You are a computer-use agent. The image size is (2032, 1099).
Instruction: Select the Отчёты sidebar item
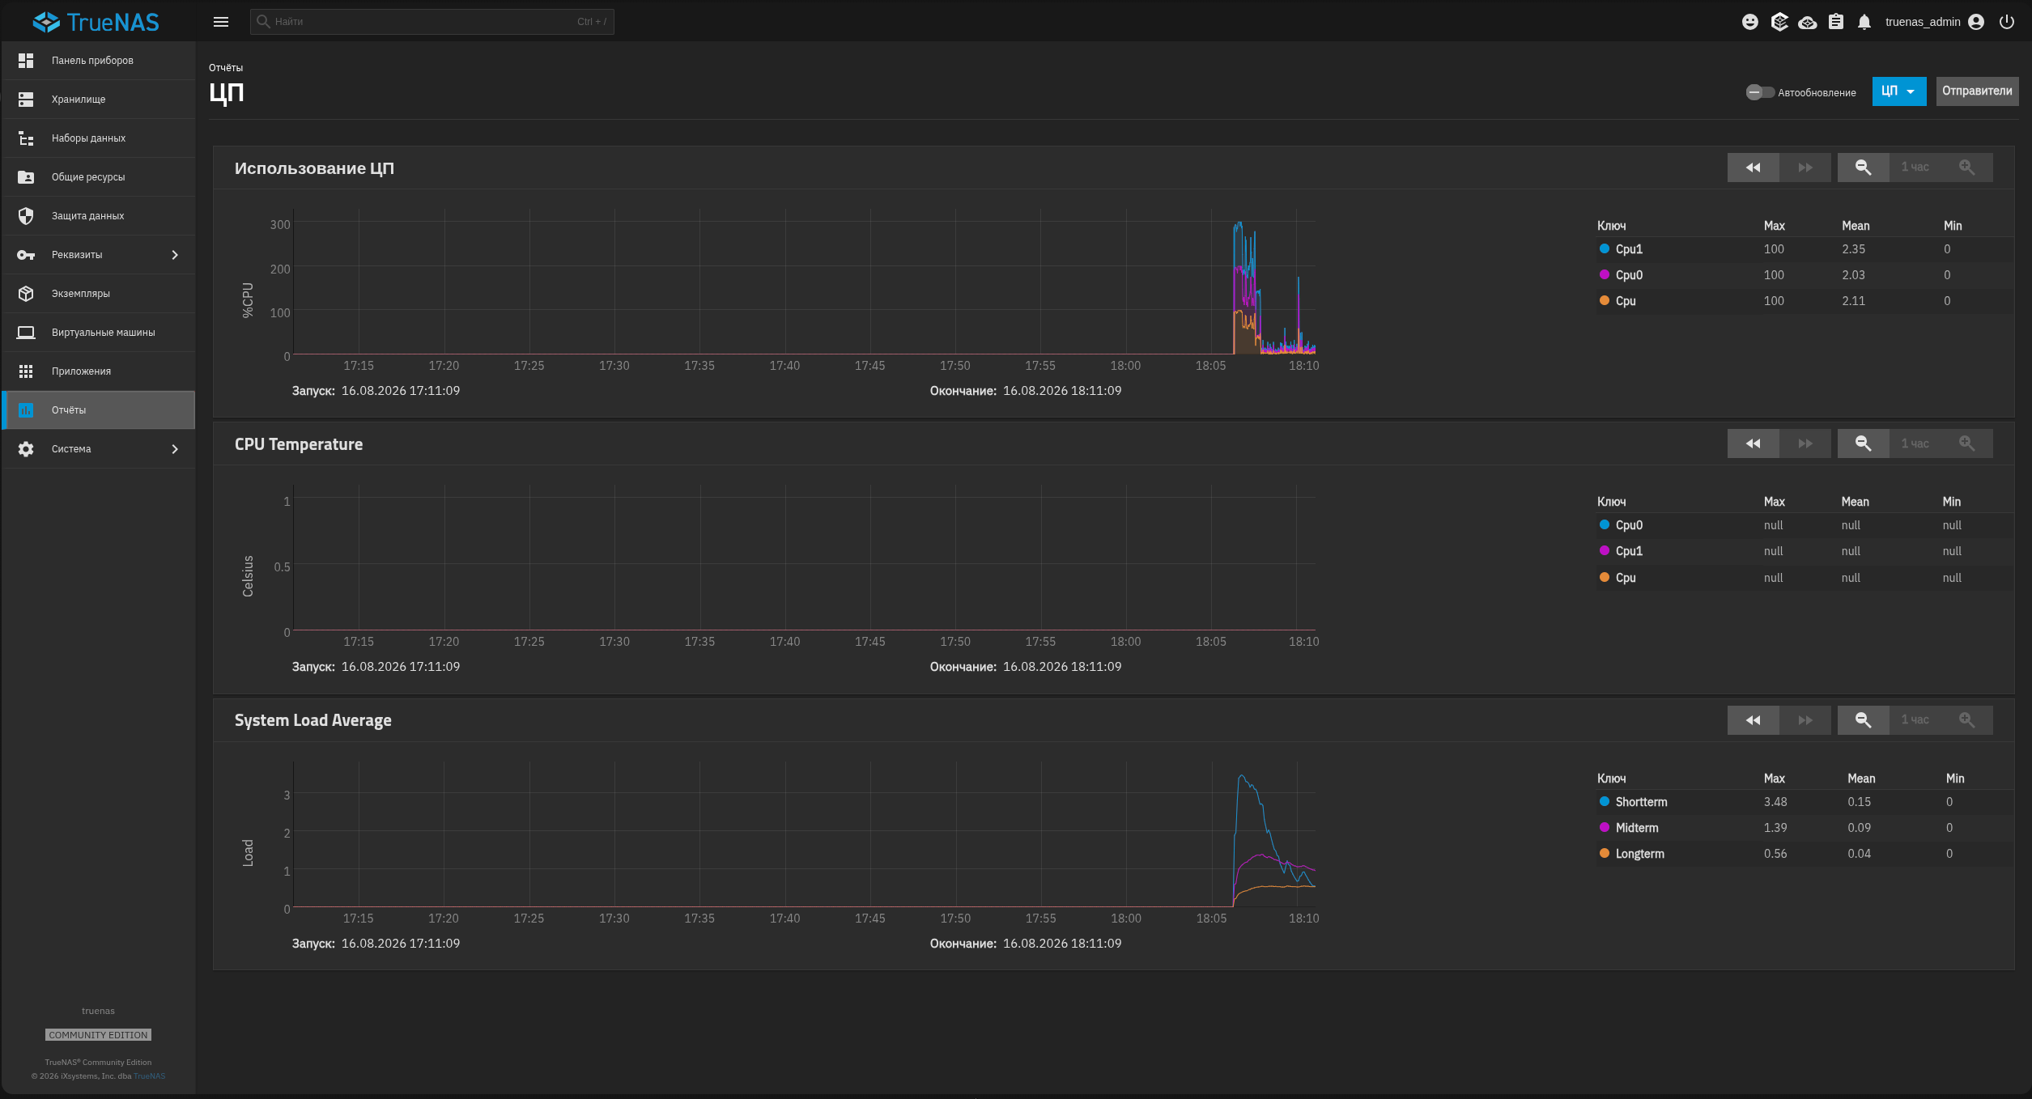(x=98, y=410)
